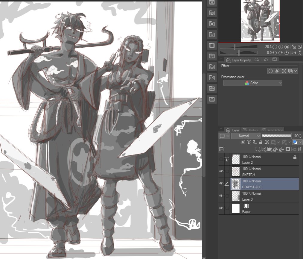Switch to the Auto Action tab
This screenshot has width=303, height=259.
(x=272, y=130)
